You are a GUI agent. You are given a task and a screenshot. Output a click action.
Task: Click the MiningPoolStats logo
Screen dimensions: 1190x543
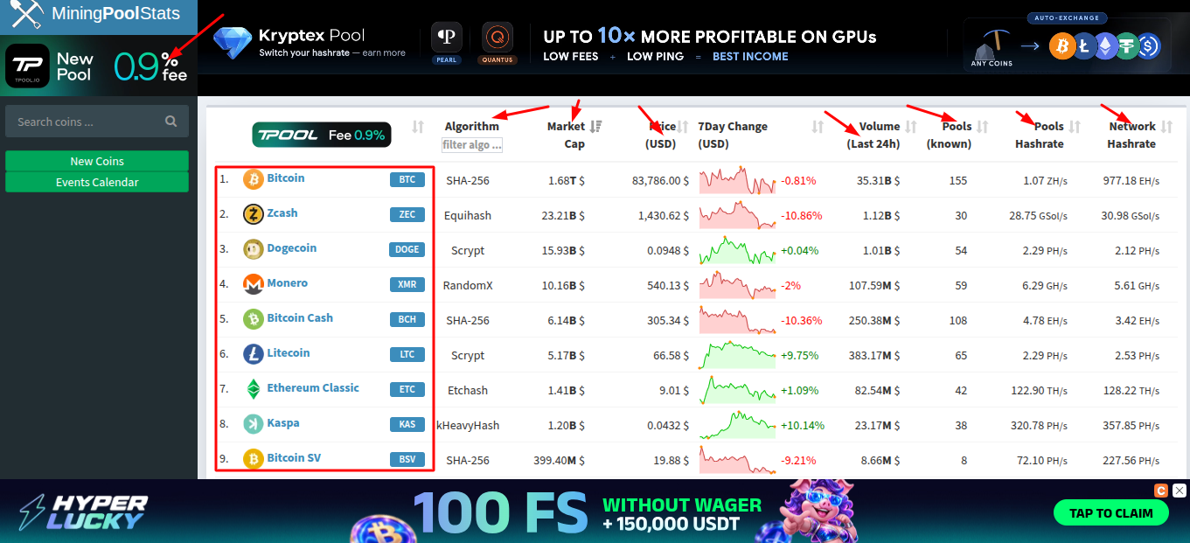(98, 14)
